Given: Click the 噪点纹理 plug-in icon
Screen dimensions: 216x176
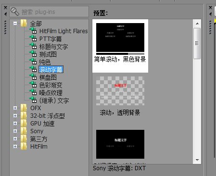Looking at the screenshot, I should click(x=33, y=92).
